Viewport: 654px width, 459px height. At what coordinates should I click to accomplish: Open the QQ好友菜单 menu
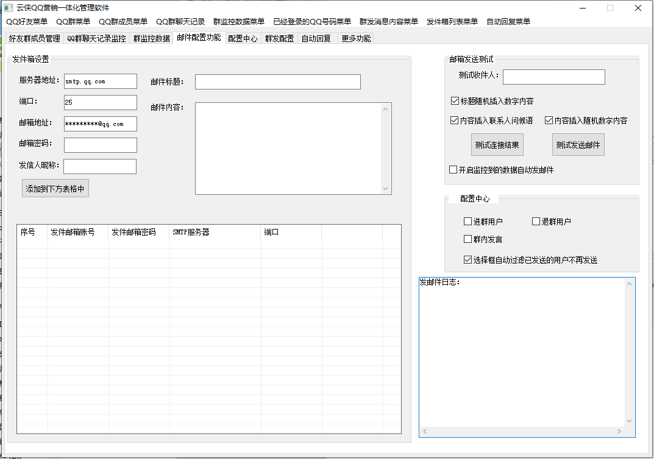click(x=27, y=22)
